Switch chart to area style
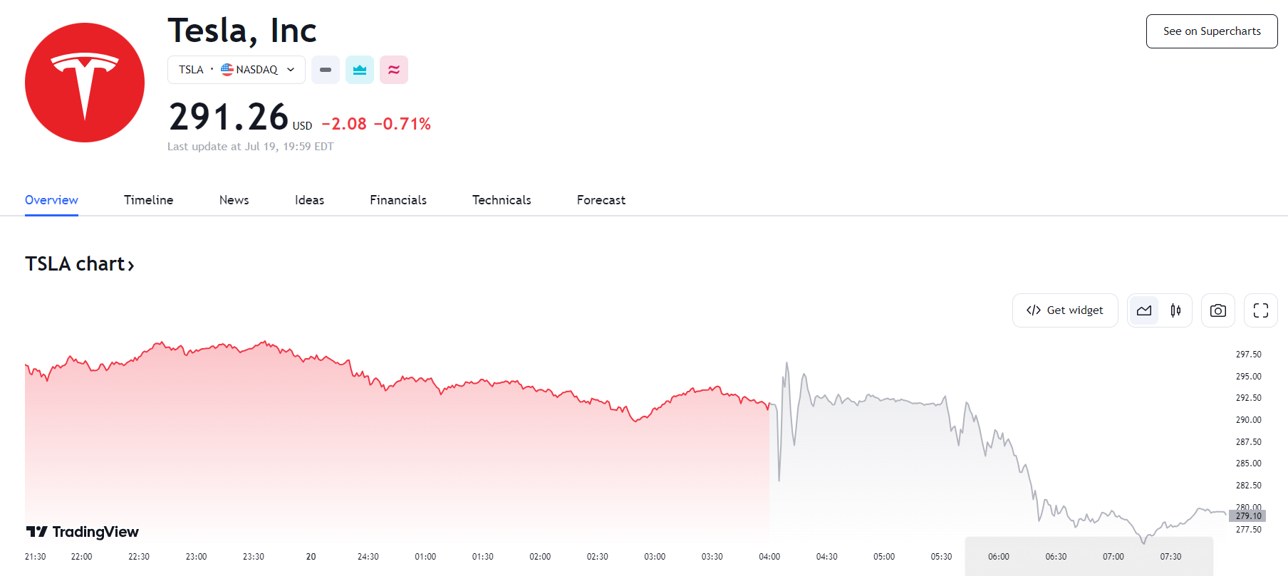 click(1144, 310)
